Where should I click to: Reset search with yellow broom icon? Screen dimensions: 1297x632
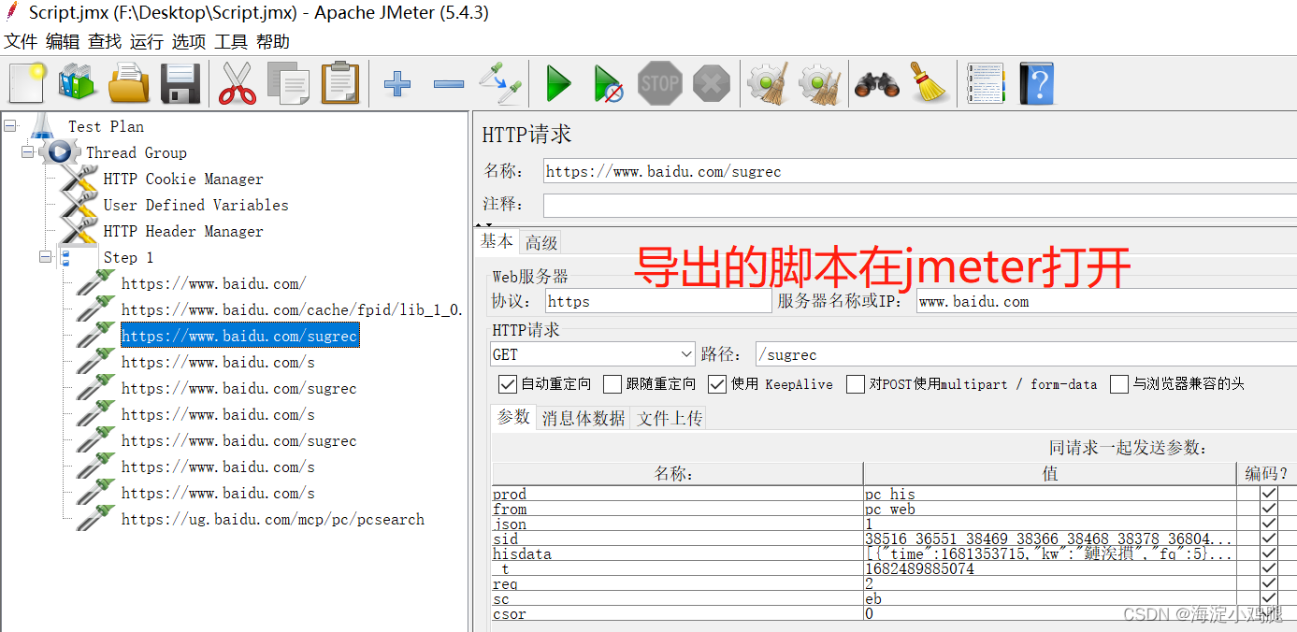tap(930, 83)
